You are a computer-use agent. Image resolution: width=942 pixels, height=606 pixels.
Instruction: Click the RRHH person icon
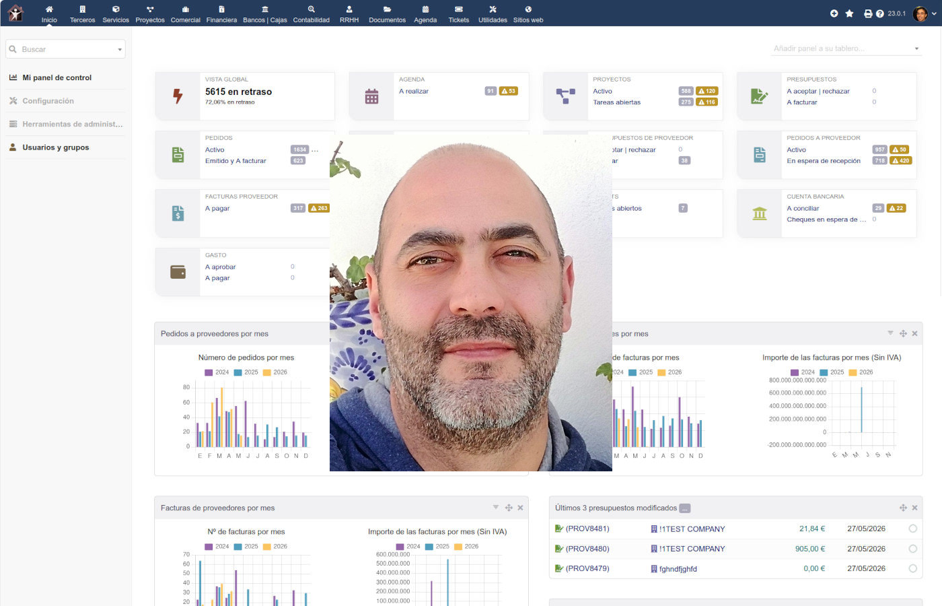click(349, 9)
